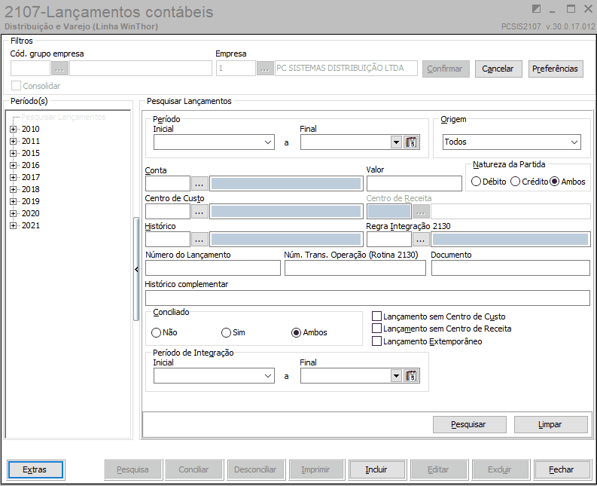
Task: Expand the 2021 tree node
Action: tap(14, 225)
